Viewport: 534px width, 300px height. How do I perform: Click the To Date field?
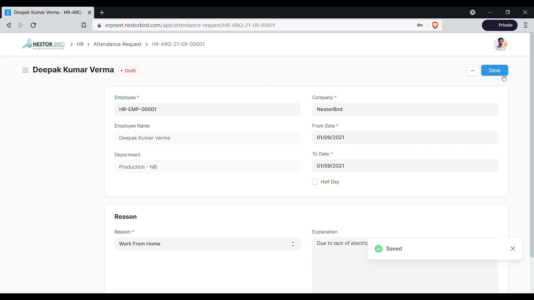405,166
